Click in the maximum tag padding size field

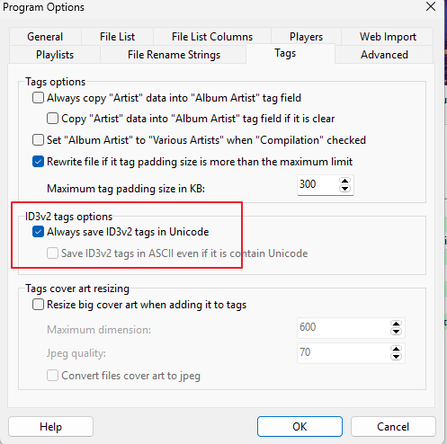pyautogui.click(x=317, y=185)
